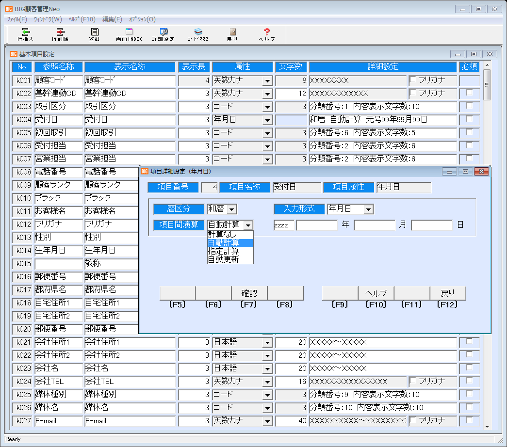Click the 参照名称 column header

pyautogui.click(x=59, y=67)
